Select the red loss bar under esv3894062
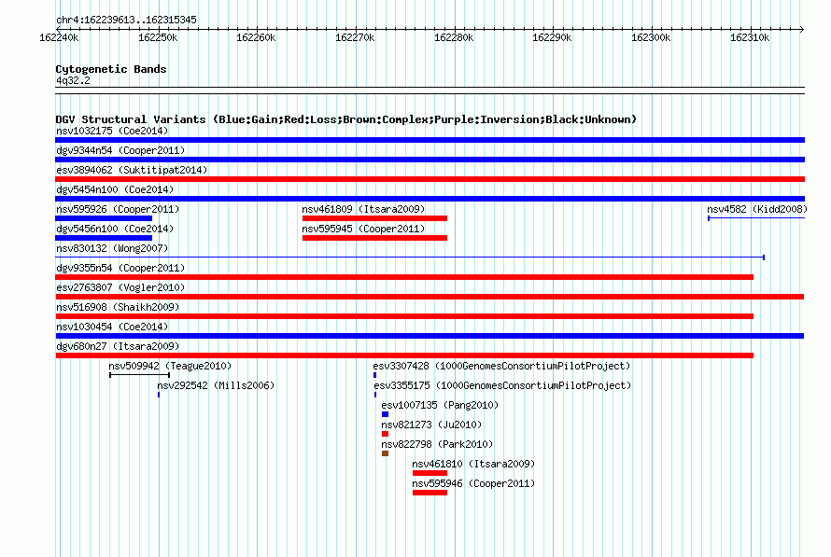 tap(430, 179)
